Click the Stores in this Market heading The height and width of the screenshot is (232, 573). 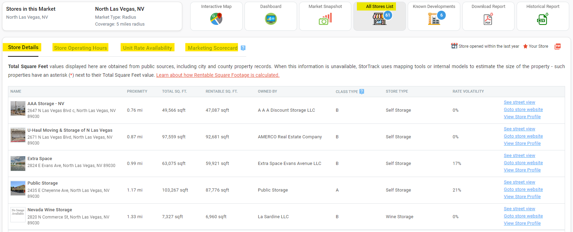coord(31,9)
